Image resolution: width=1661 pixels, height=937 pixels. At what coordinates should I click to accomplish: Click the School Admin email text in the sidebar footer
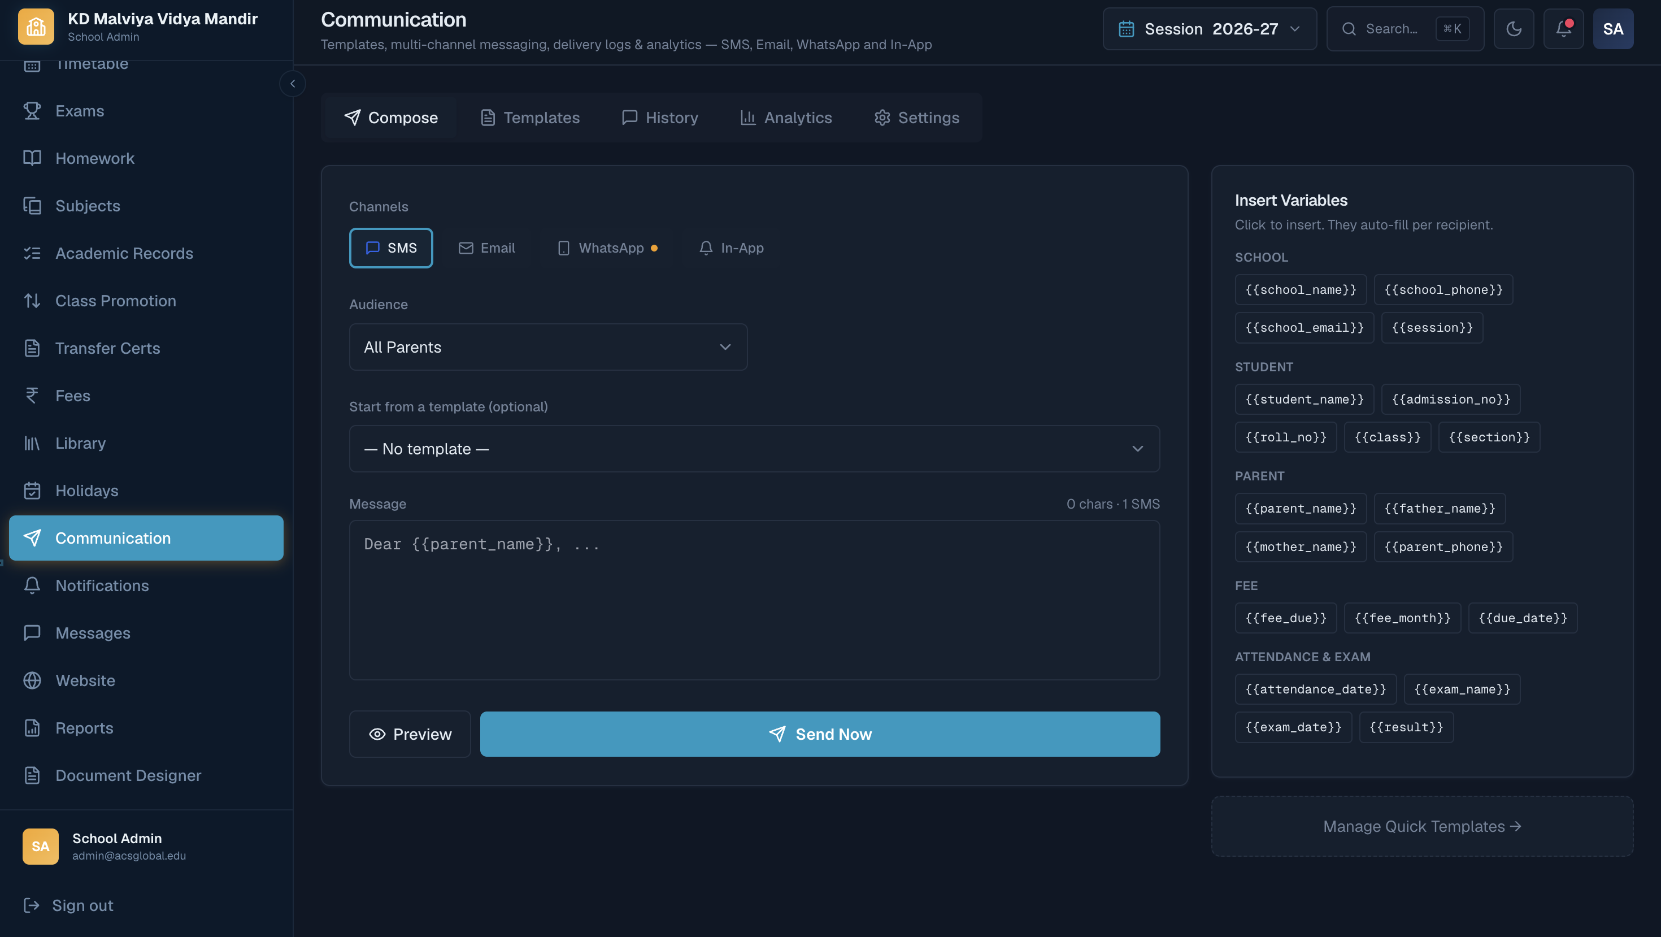[x=129, y=856]
